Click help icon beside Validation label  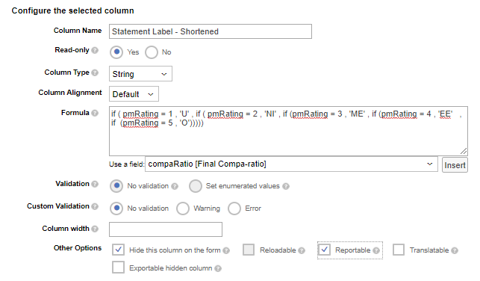pos(95,184)
